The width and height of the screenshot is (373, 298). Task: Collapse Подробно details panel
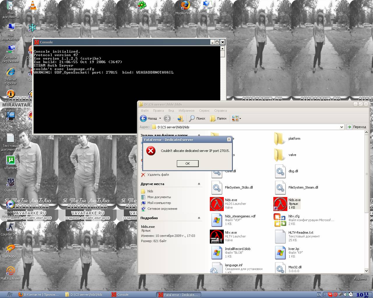click(199, 218)
